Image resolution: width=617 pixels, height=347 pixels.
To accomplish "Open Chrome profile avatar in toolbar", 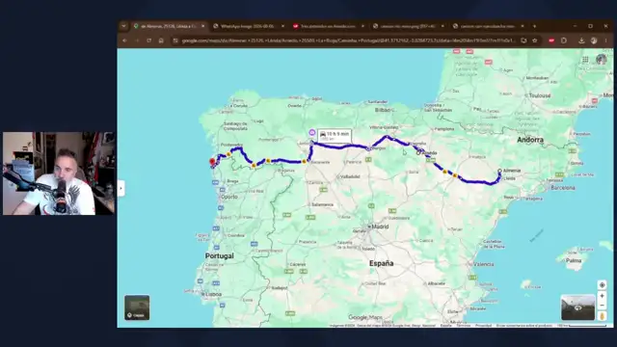I will tap(594, 40).
